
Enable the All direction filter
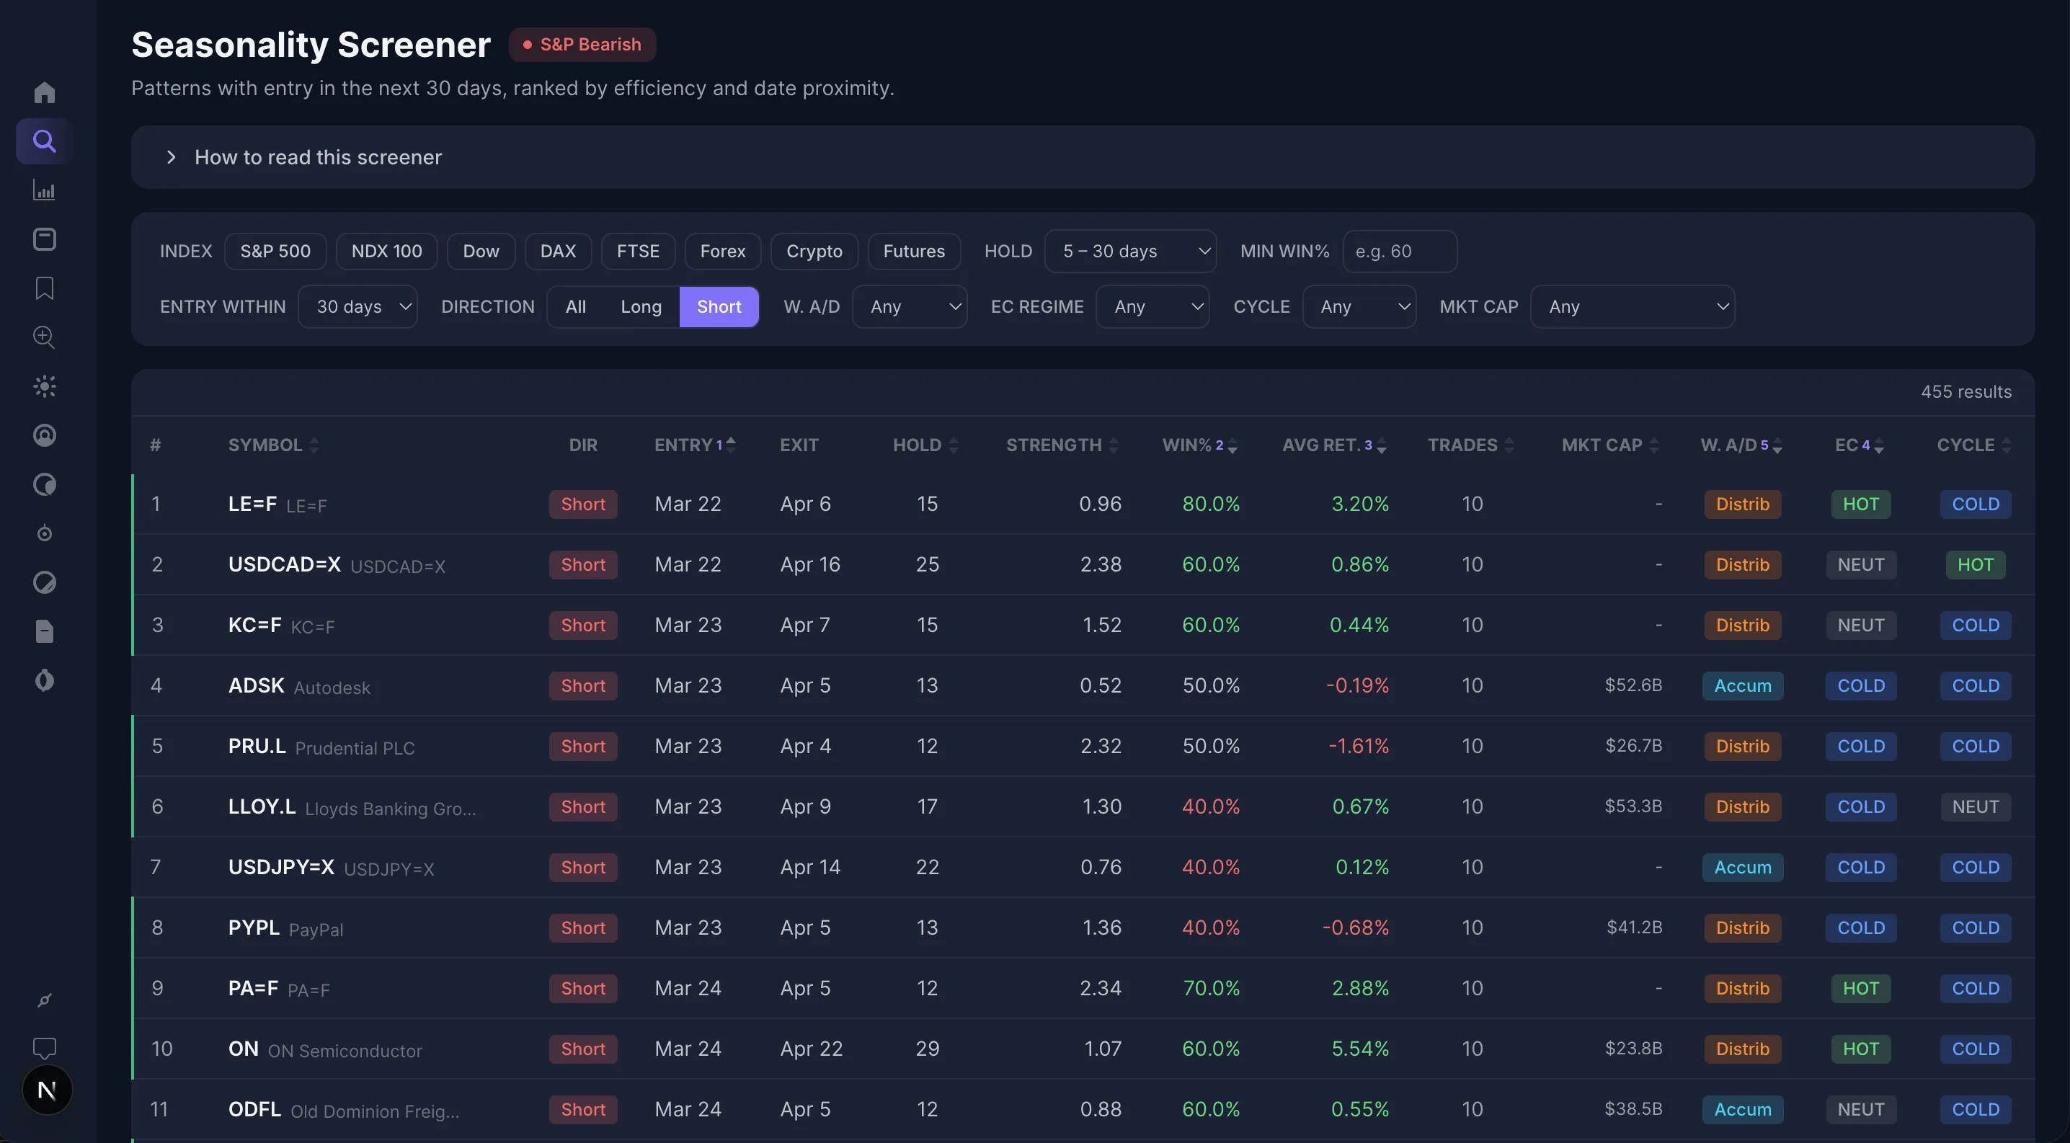click(x=575, y=306)
